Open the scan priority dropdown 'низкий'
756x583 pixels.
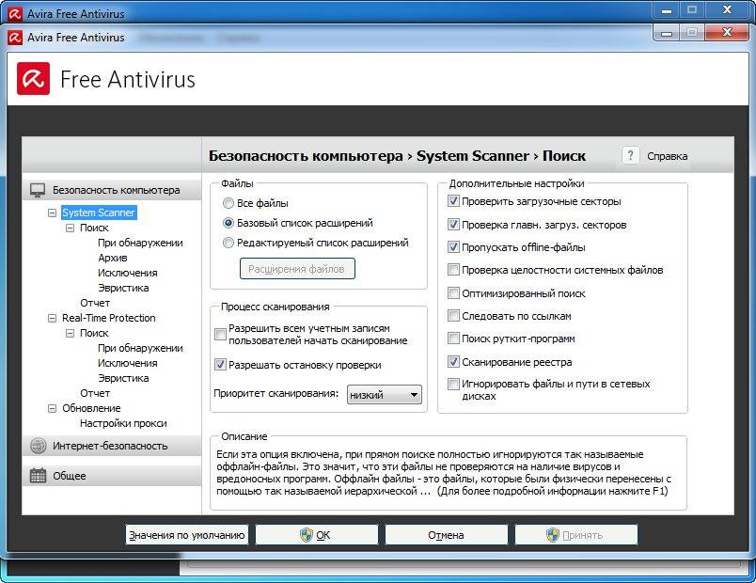pyautogui.click(x=385, y=394)
